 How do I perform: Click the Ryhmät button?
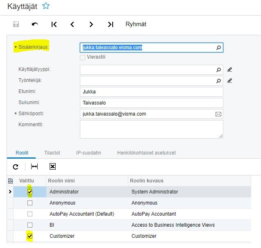coord(136,24)
